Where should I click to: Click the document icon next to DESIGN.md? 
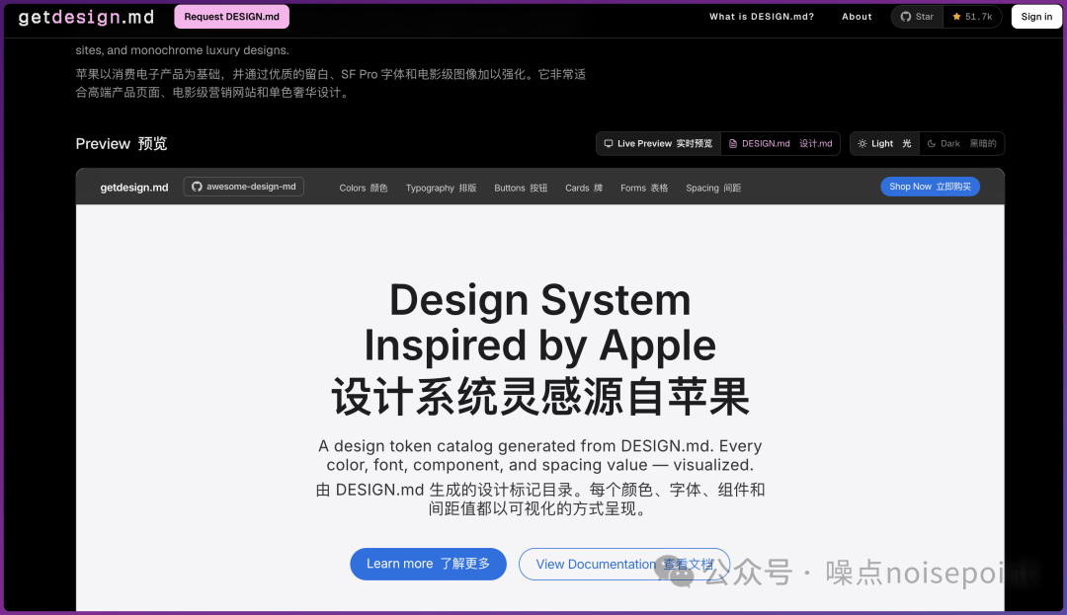733,144
